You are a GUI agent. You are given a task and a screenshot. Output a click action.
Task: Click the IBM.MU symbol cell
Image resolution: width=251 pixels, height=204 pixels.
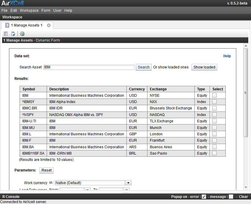click(33, 128)
